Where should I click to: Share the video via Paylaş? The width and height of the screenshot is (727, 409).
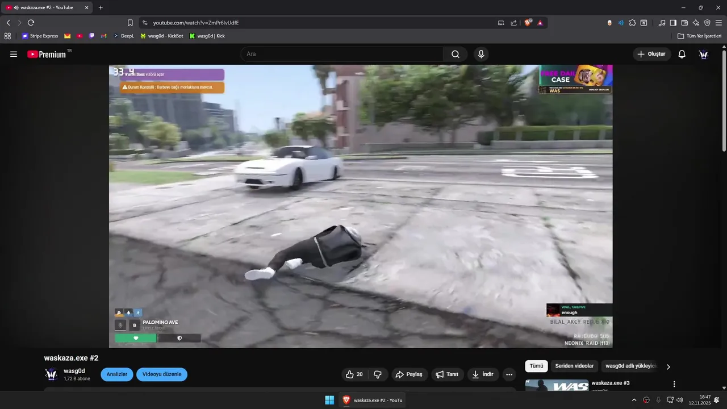click(410, 374)
